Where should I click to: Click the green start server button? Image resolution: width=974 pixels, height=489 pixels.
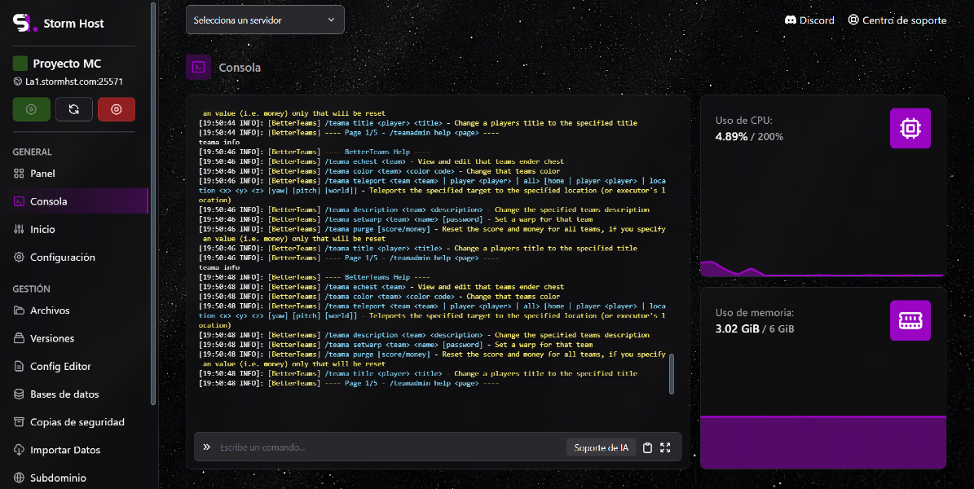(31, 109)
